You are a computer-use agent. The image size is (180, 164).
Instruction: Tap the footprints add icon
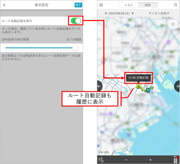point(101,160)
